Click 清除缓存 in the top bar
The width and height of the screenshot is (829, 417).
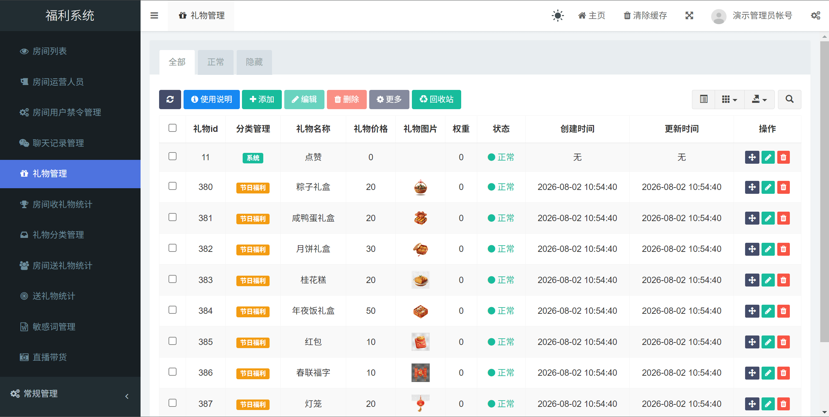pyautogui.click(x=645, y=16)
